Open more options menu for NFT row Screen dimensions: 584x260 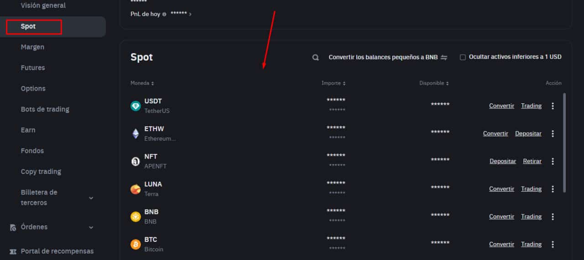[553, 161]
